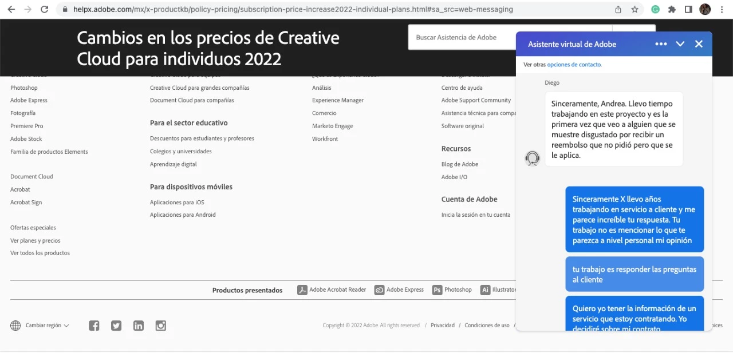Screen dimensions: 733x353
Task: Open the Acrobat Sign footer link
Action: [x=26, y=203]
